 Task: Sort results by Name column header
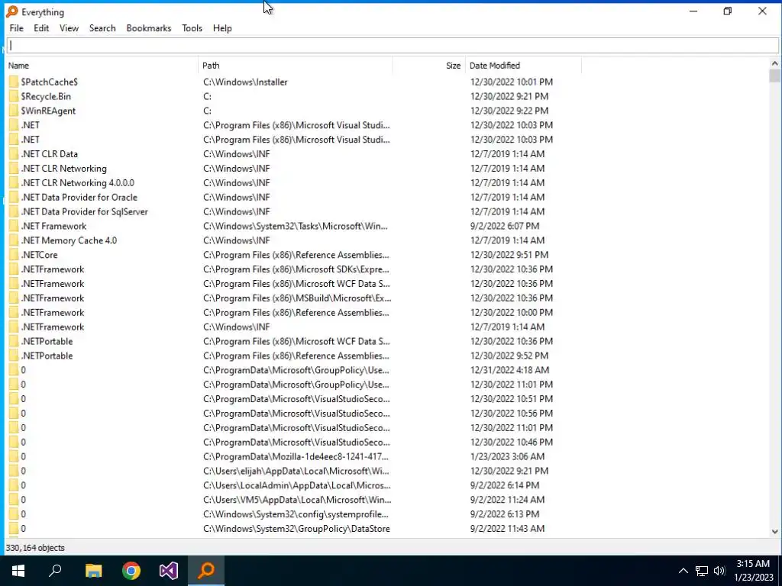(102, 66)
